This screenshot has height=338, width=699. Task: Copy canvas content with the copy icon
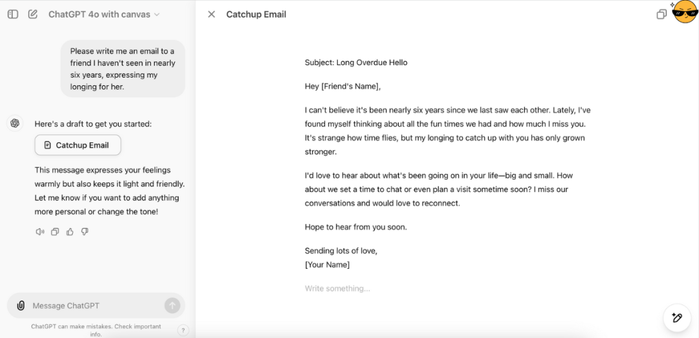pyautogui.click(x=661, y=14)
